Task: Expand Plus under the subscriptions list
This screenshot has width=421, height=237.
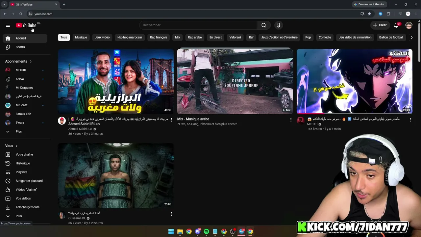Action: coord(25,132)
